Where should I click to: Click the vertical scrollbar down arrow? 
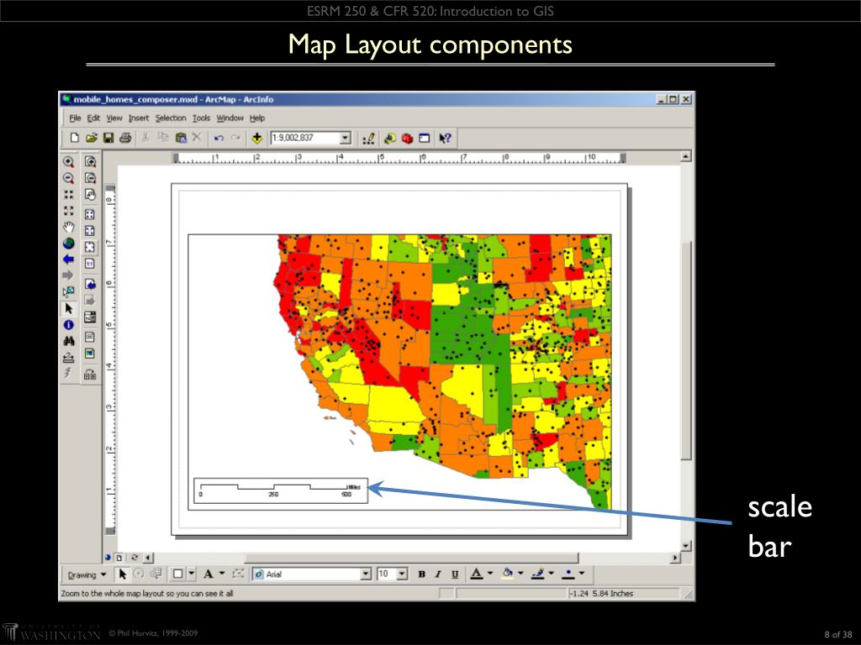[685, 546]
